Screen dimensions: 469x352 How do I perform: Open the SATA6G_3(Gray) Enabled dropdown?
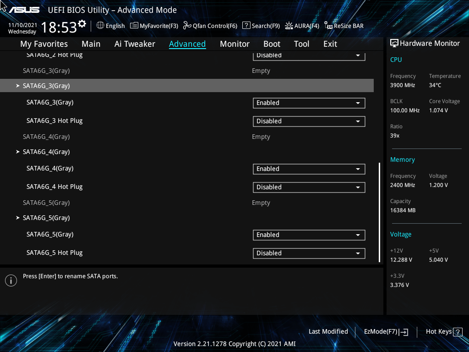[x=309, y=103]
